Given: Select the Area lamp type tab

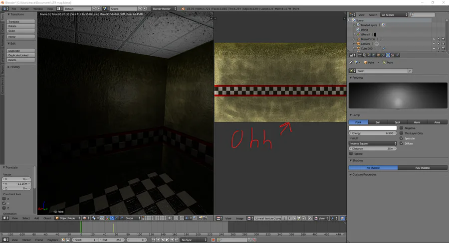Looking at the screenshot, I should point(437,122).
